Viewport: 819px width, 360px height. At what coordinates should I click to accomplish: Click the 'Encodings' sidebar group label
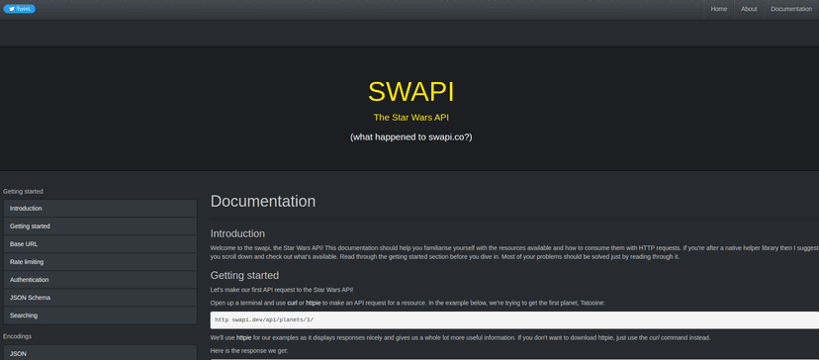pyautogui.click(x=17, y=336)
